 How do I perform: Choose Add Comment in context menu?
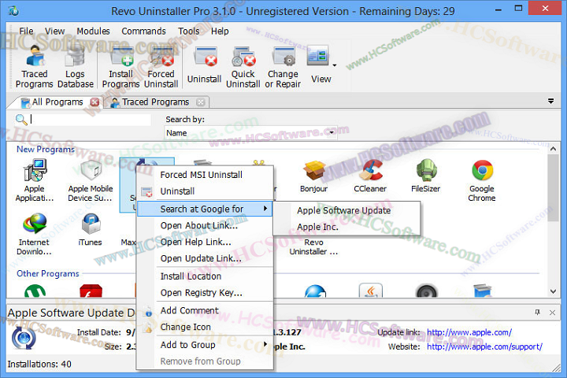[205, 310]
